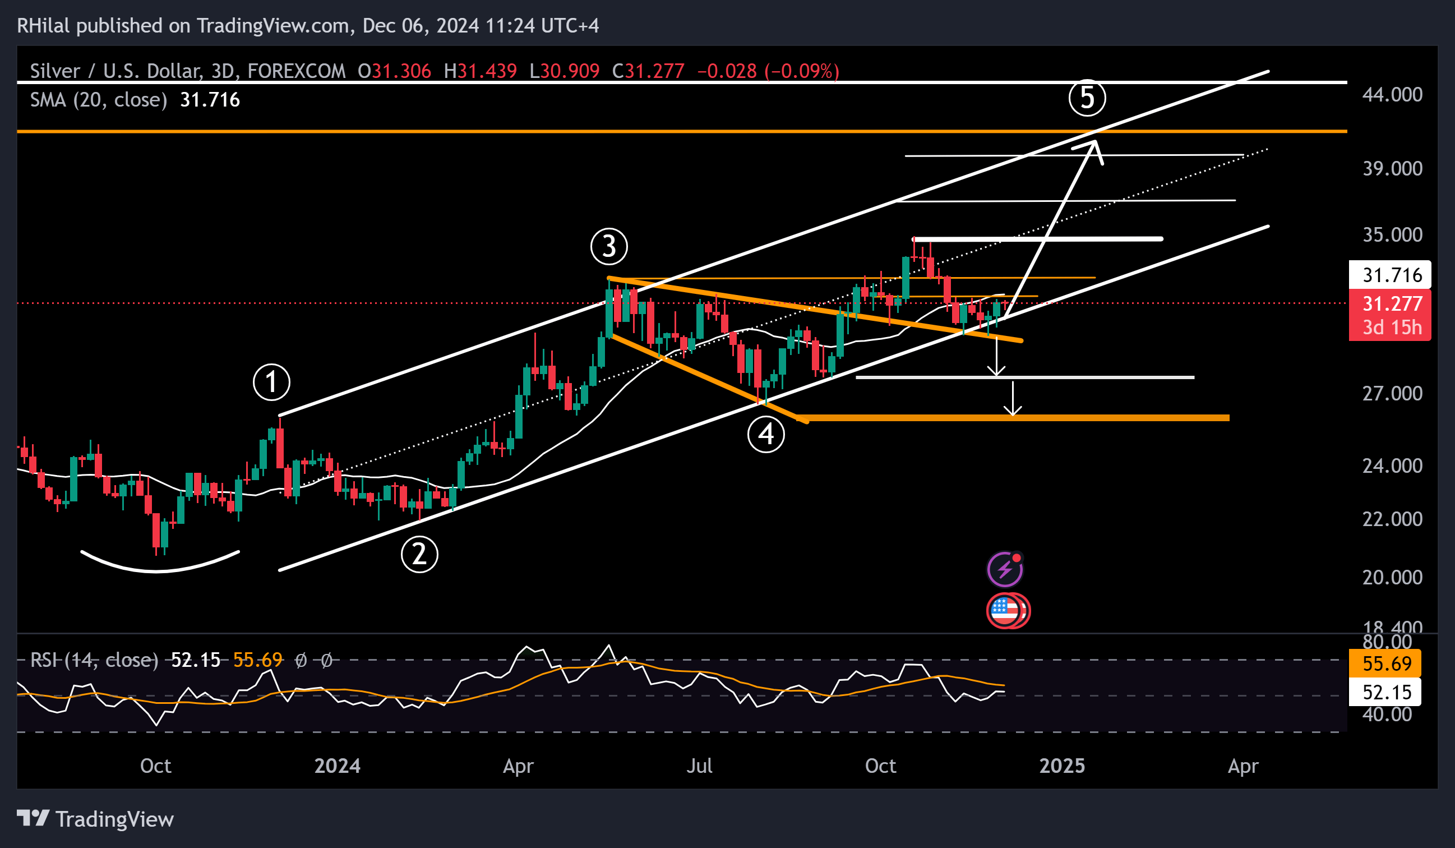Click the 27.000 price axis label
1455x848 pixels.
1392,394
